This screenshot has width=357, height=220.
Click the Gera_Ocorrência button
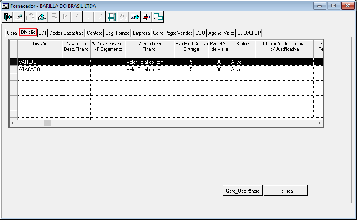pyautogui.click(x=243, y=191)
